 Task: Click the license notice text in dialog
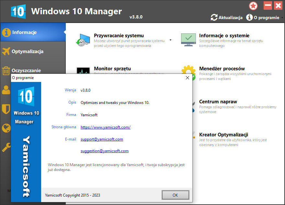(x=116, y=167)
